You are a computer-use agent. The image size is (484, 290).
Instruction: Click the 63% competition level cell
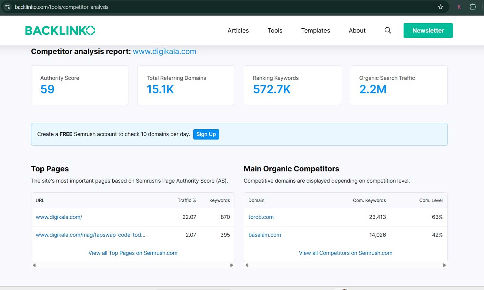click(437, 217)
